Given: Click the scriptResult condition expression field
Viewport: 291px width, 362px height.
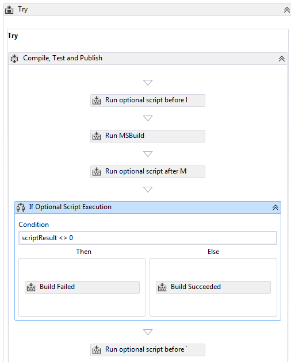Looking at the screenshot, I should [x=148, y=238].
